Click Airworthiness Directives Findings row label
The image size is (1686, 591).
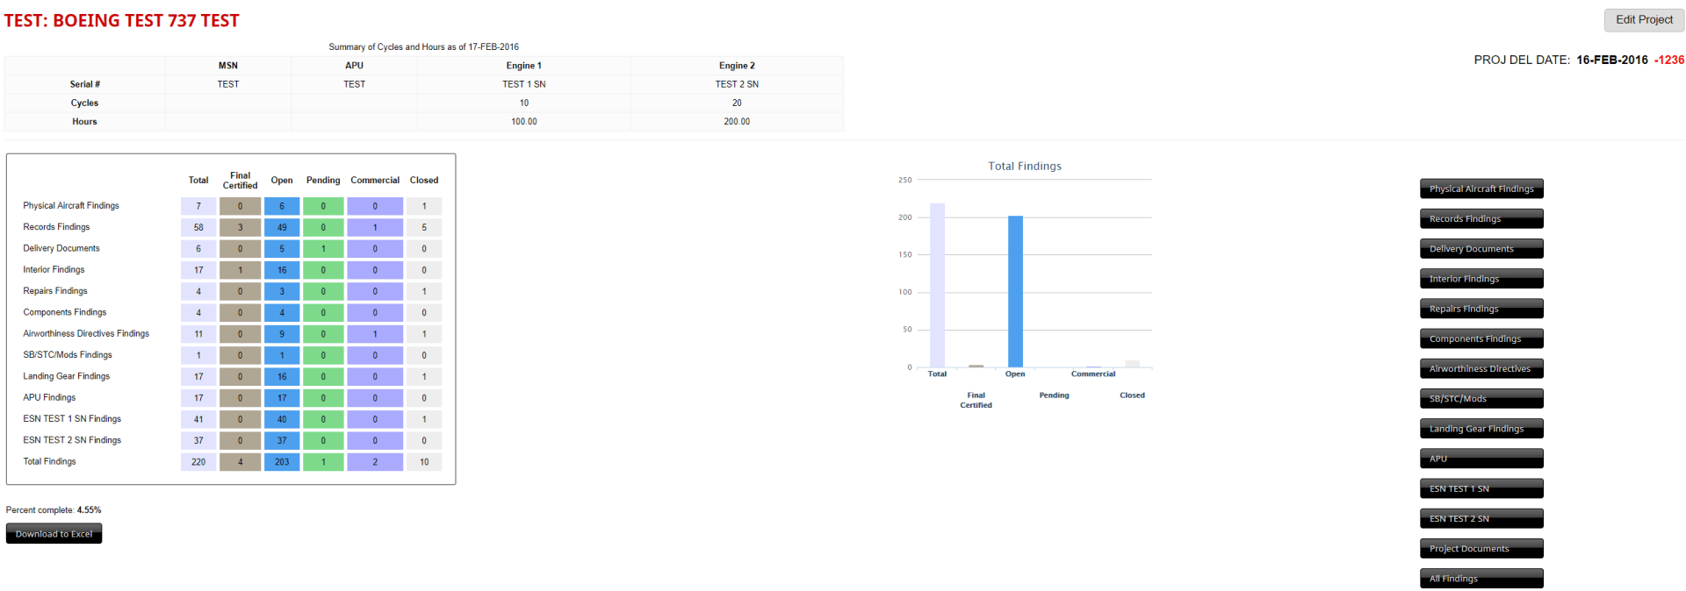pos(86,333)
